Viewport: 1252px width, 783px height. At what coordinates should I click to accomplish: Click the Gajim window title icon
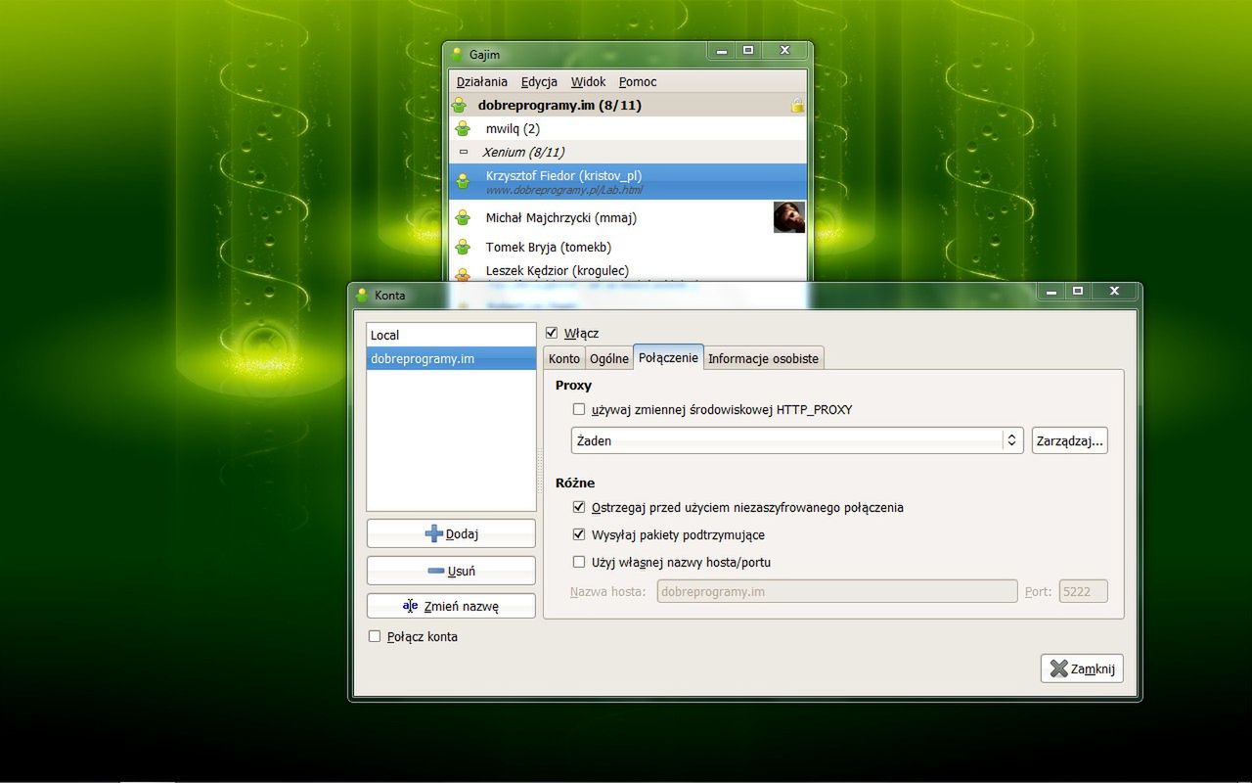click(x=457, y=55)
